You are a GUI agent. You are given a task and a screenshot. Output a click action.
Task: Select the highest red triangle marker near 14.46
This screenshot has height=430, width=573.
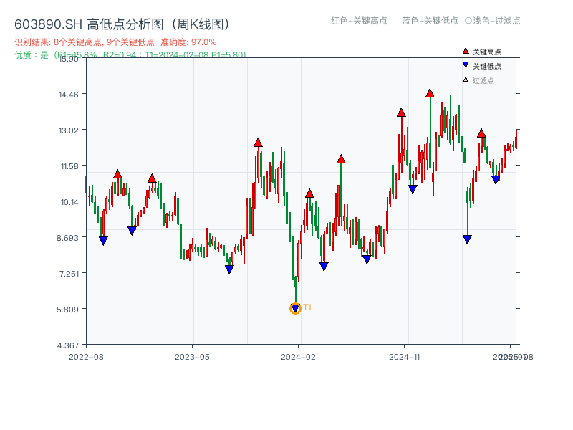click(x=429, y=92)
